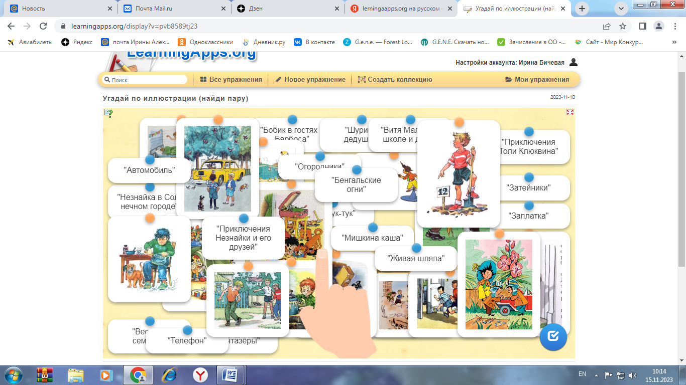
Task: Click the volume icon in system tray
Action: point(633,374)
